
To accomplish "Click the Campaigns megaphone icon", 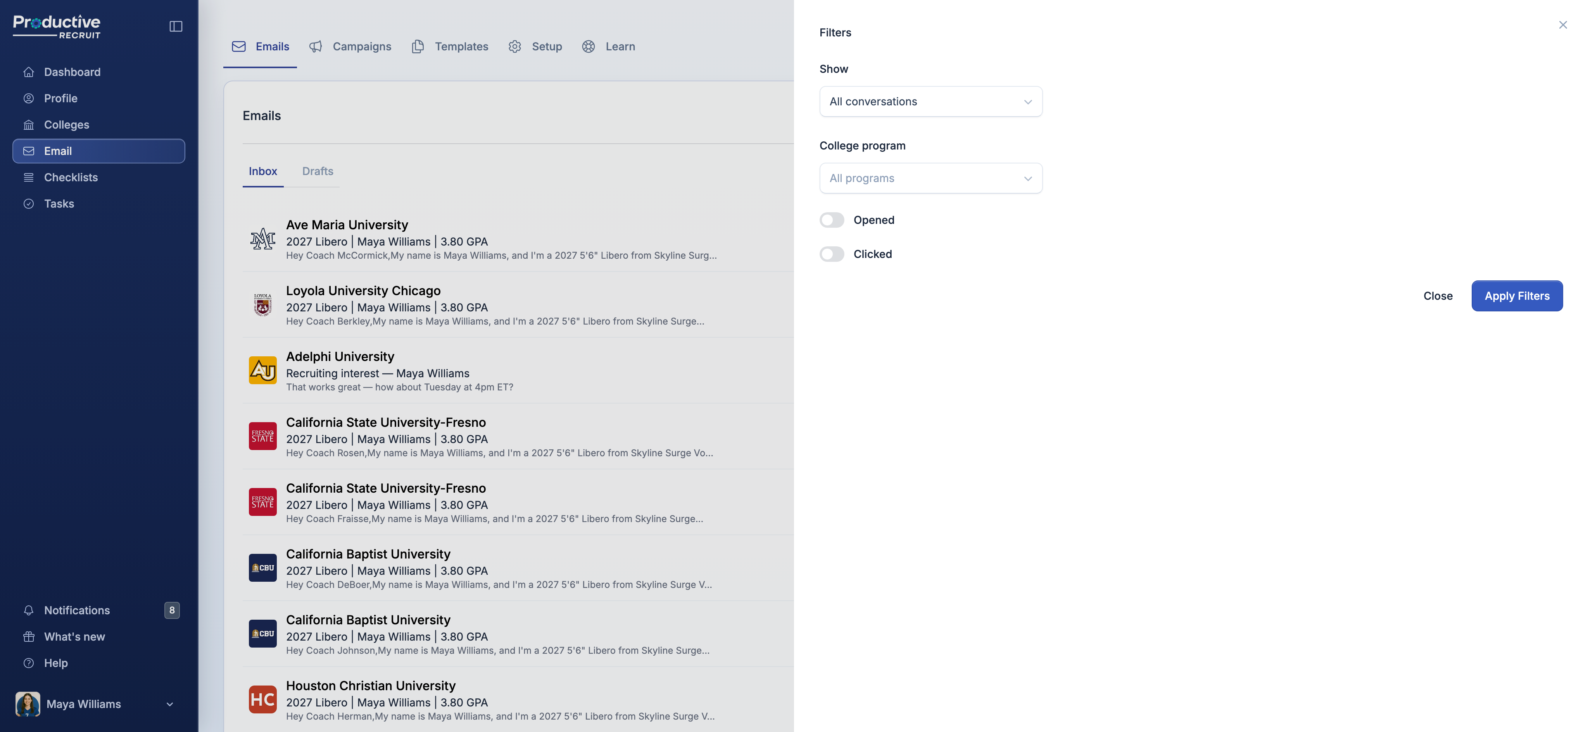I will pyautogui.click(x=316, y=47).
